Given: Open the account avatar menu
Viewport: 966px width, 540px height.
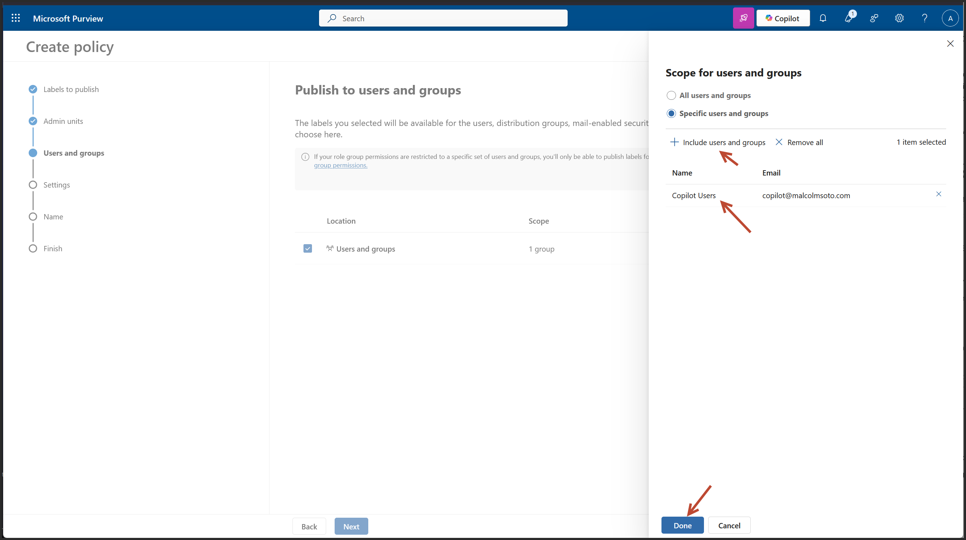Looking at the screenshot, I should click(x=950, y=18).
